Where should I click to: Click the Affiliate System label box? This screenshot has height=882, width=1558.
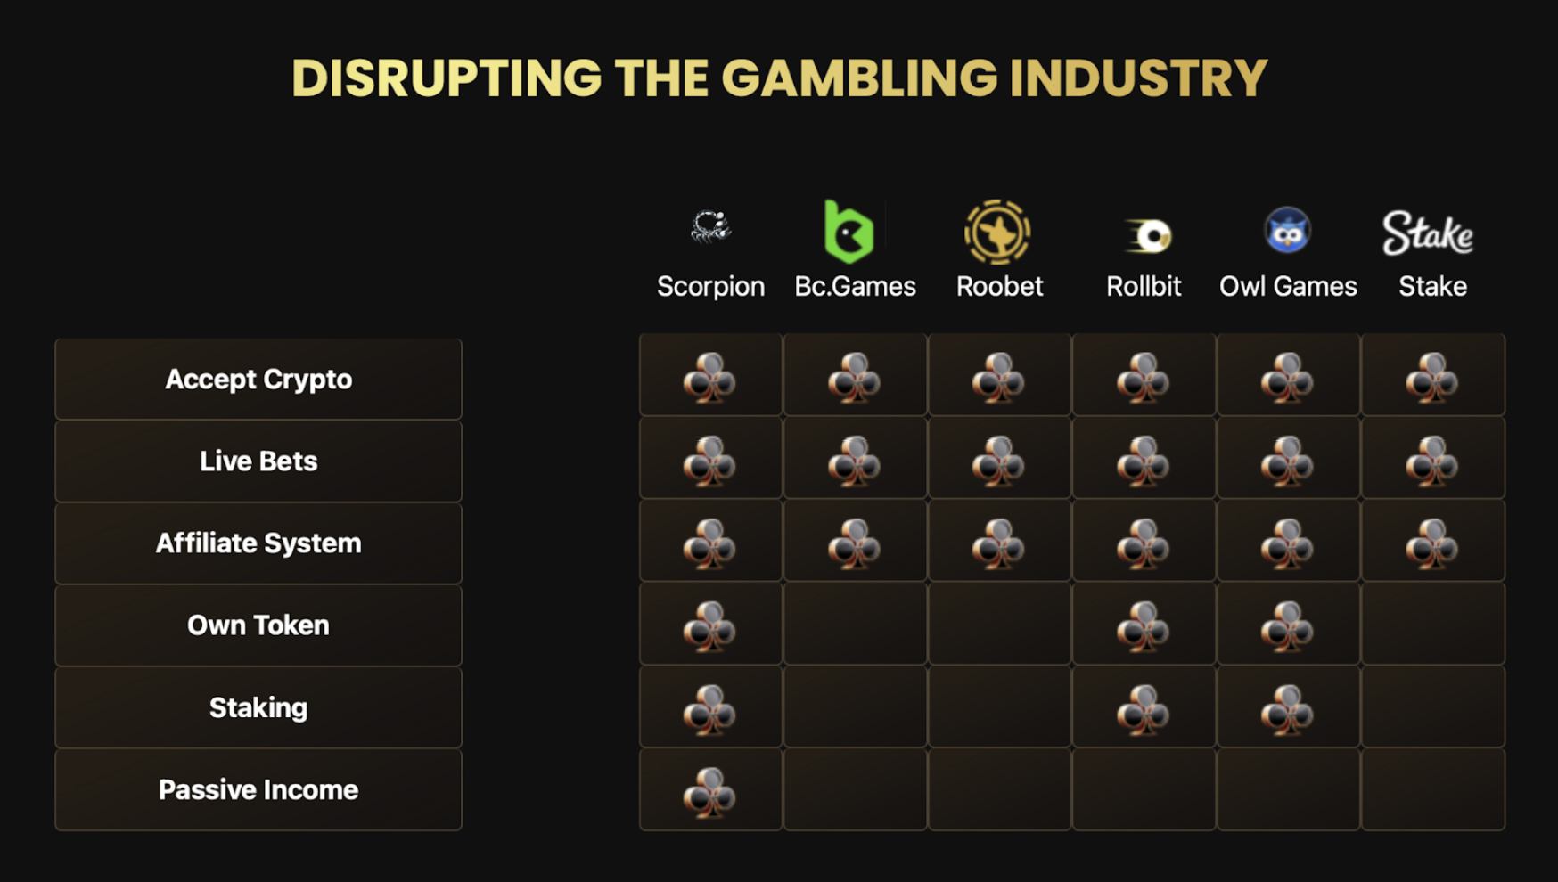(x=258, y=543)
